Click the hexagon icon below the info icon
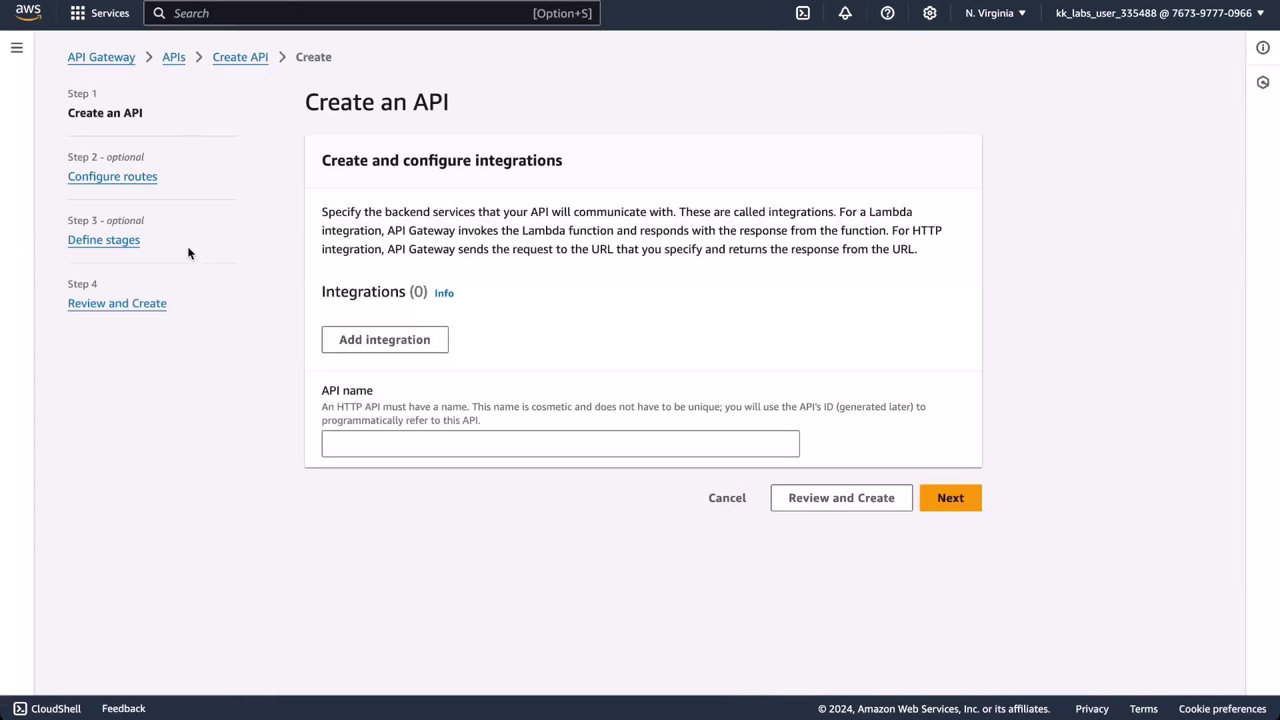Image resolution: width=1280 pixels, height=720 pixels. (1263, 83)
